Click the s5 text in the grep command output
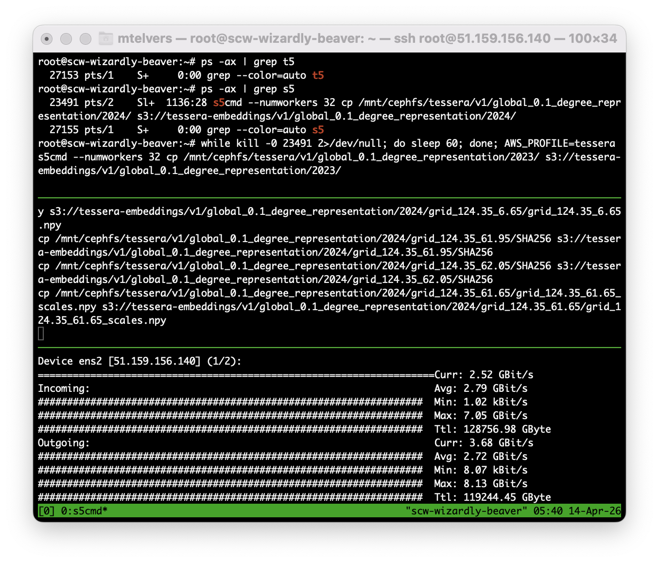The width and height of the screenshot is (659, 563). (318, 130)
